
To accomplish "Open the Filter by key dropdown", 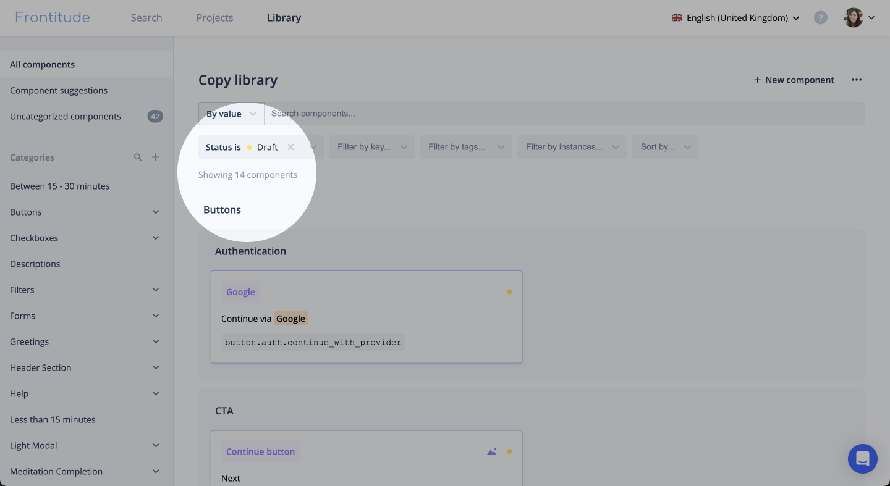I will 371,147.
